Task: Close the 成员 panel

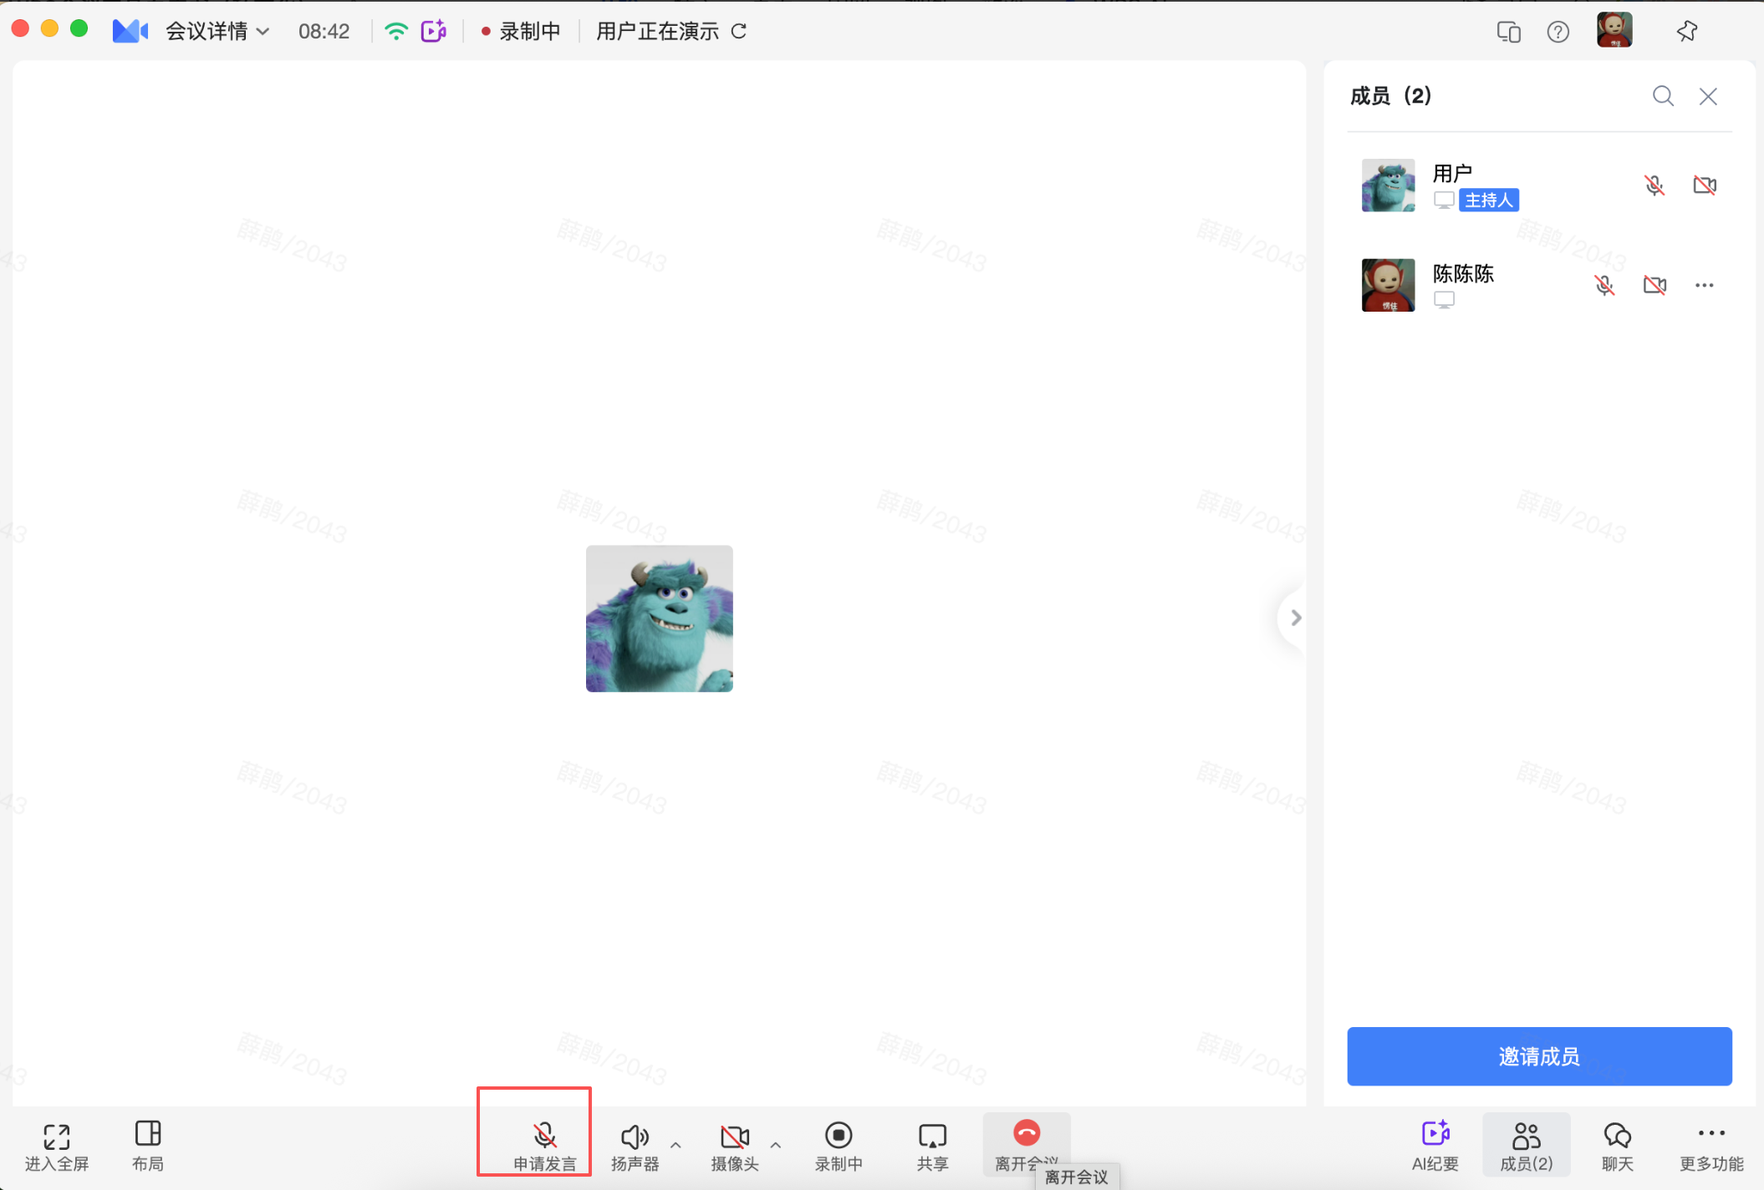Action: pos(1708,96)
